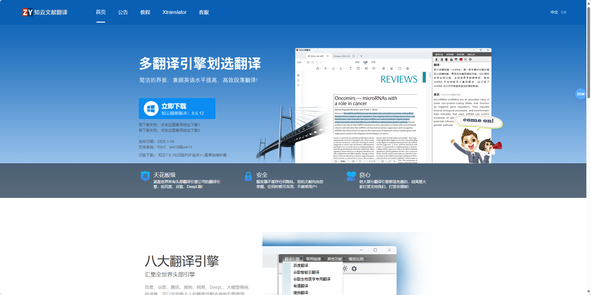The height and width of the screenshot is (295, 591).
Task: Click the 八大翻译引擎 section heading
Action: coord(182,261)
